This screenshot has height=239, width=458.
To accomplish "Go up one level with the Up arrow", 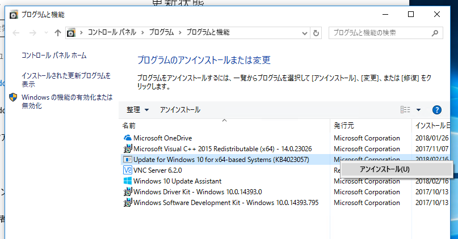I will tap(57, 33).
